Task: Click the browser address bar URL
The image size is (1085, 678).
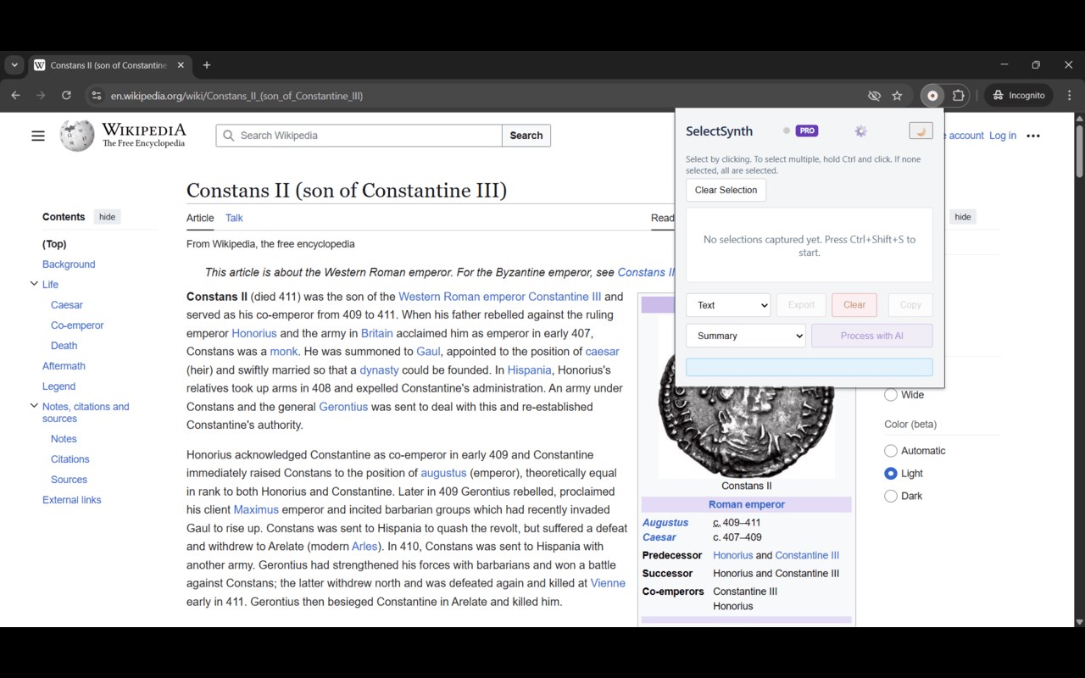Action: click(236, 96)
